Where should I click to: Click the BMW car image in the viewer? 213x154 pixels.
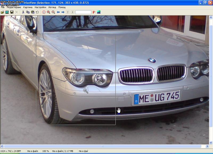[105, 80]
